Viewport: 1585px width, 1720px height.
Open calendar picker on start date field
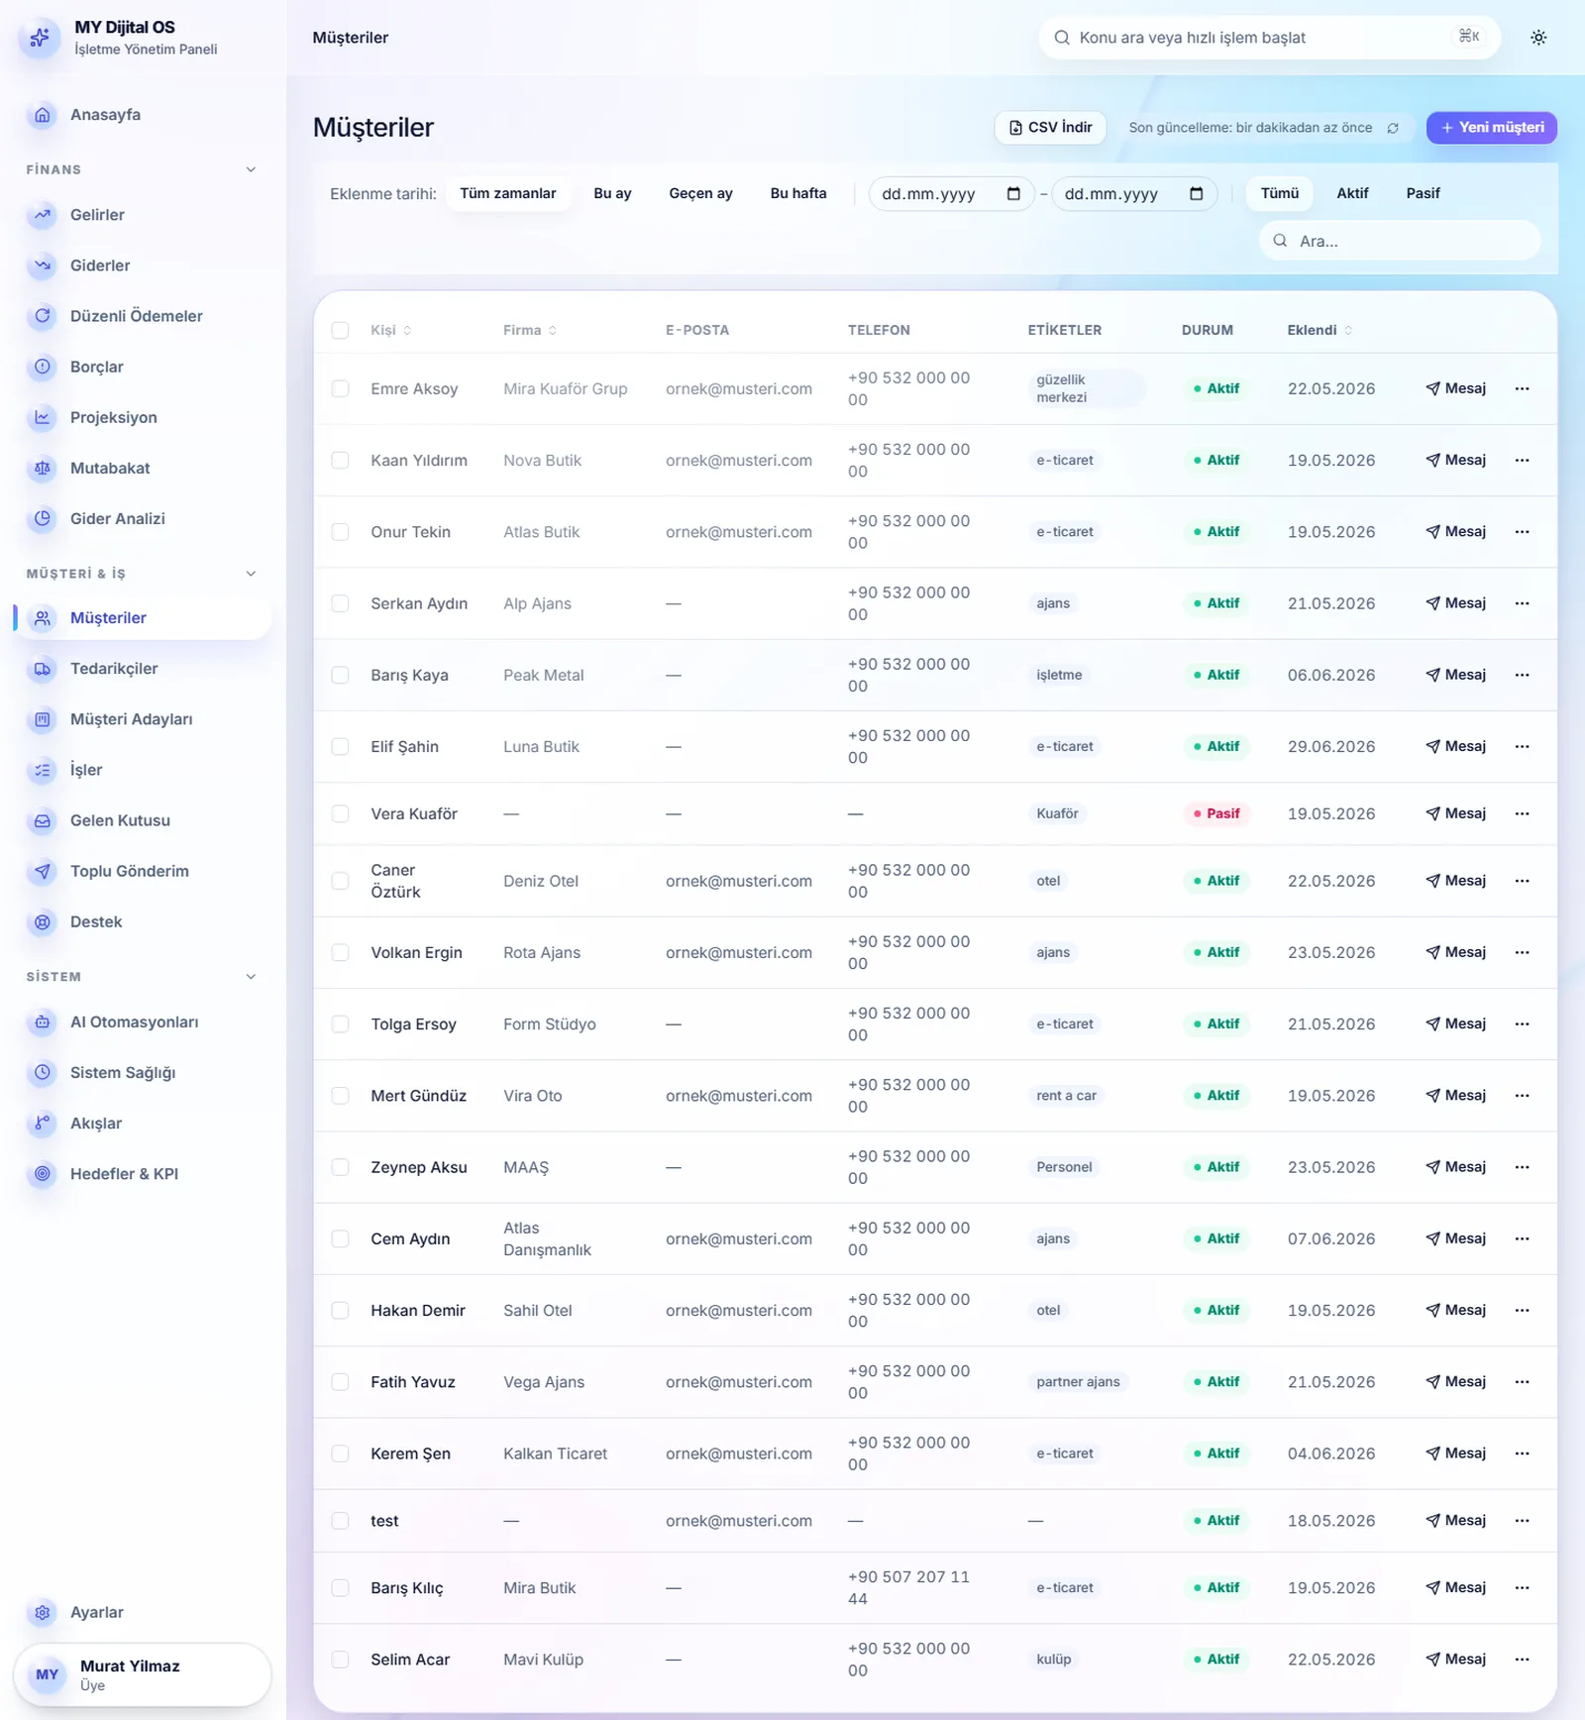(1013, 194)
